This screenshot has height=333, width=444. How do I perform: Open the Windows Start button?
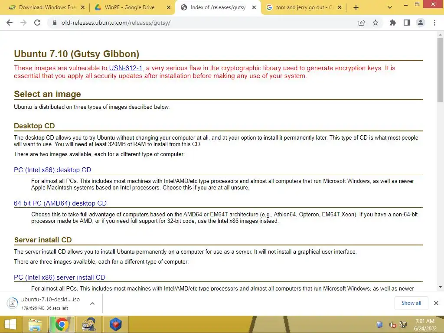click(10, 324)
